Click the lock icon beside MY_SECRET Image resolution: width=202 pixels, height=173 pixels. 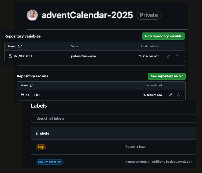[x=22, y=95]
